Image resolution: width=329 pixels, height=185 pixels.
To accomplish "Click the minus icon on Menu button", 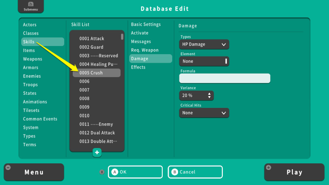I will (8, 167).
